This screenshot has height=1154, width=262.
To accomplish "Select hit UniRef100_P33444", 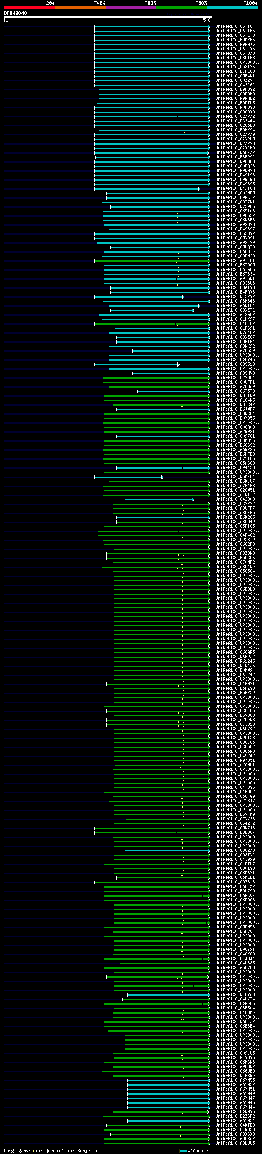I will [235, 121].
